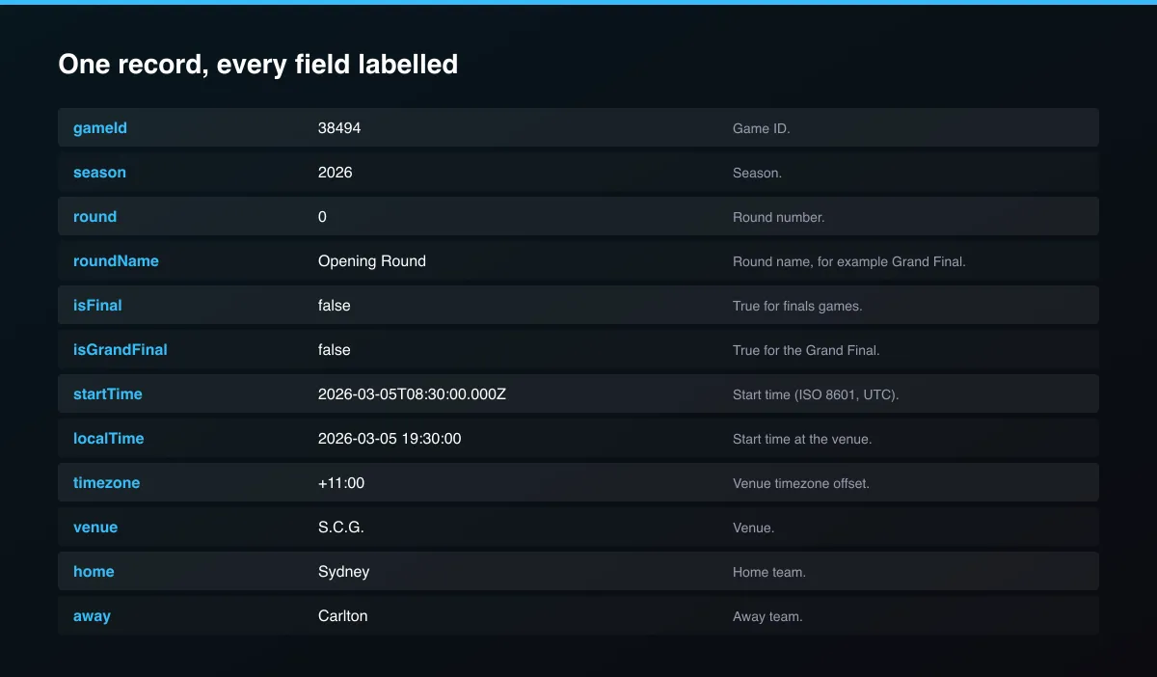Select the "Home team." description
1157x677 pixels.
coord(769,572)
